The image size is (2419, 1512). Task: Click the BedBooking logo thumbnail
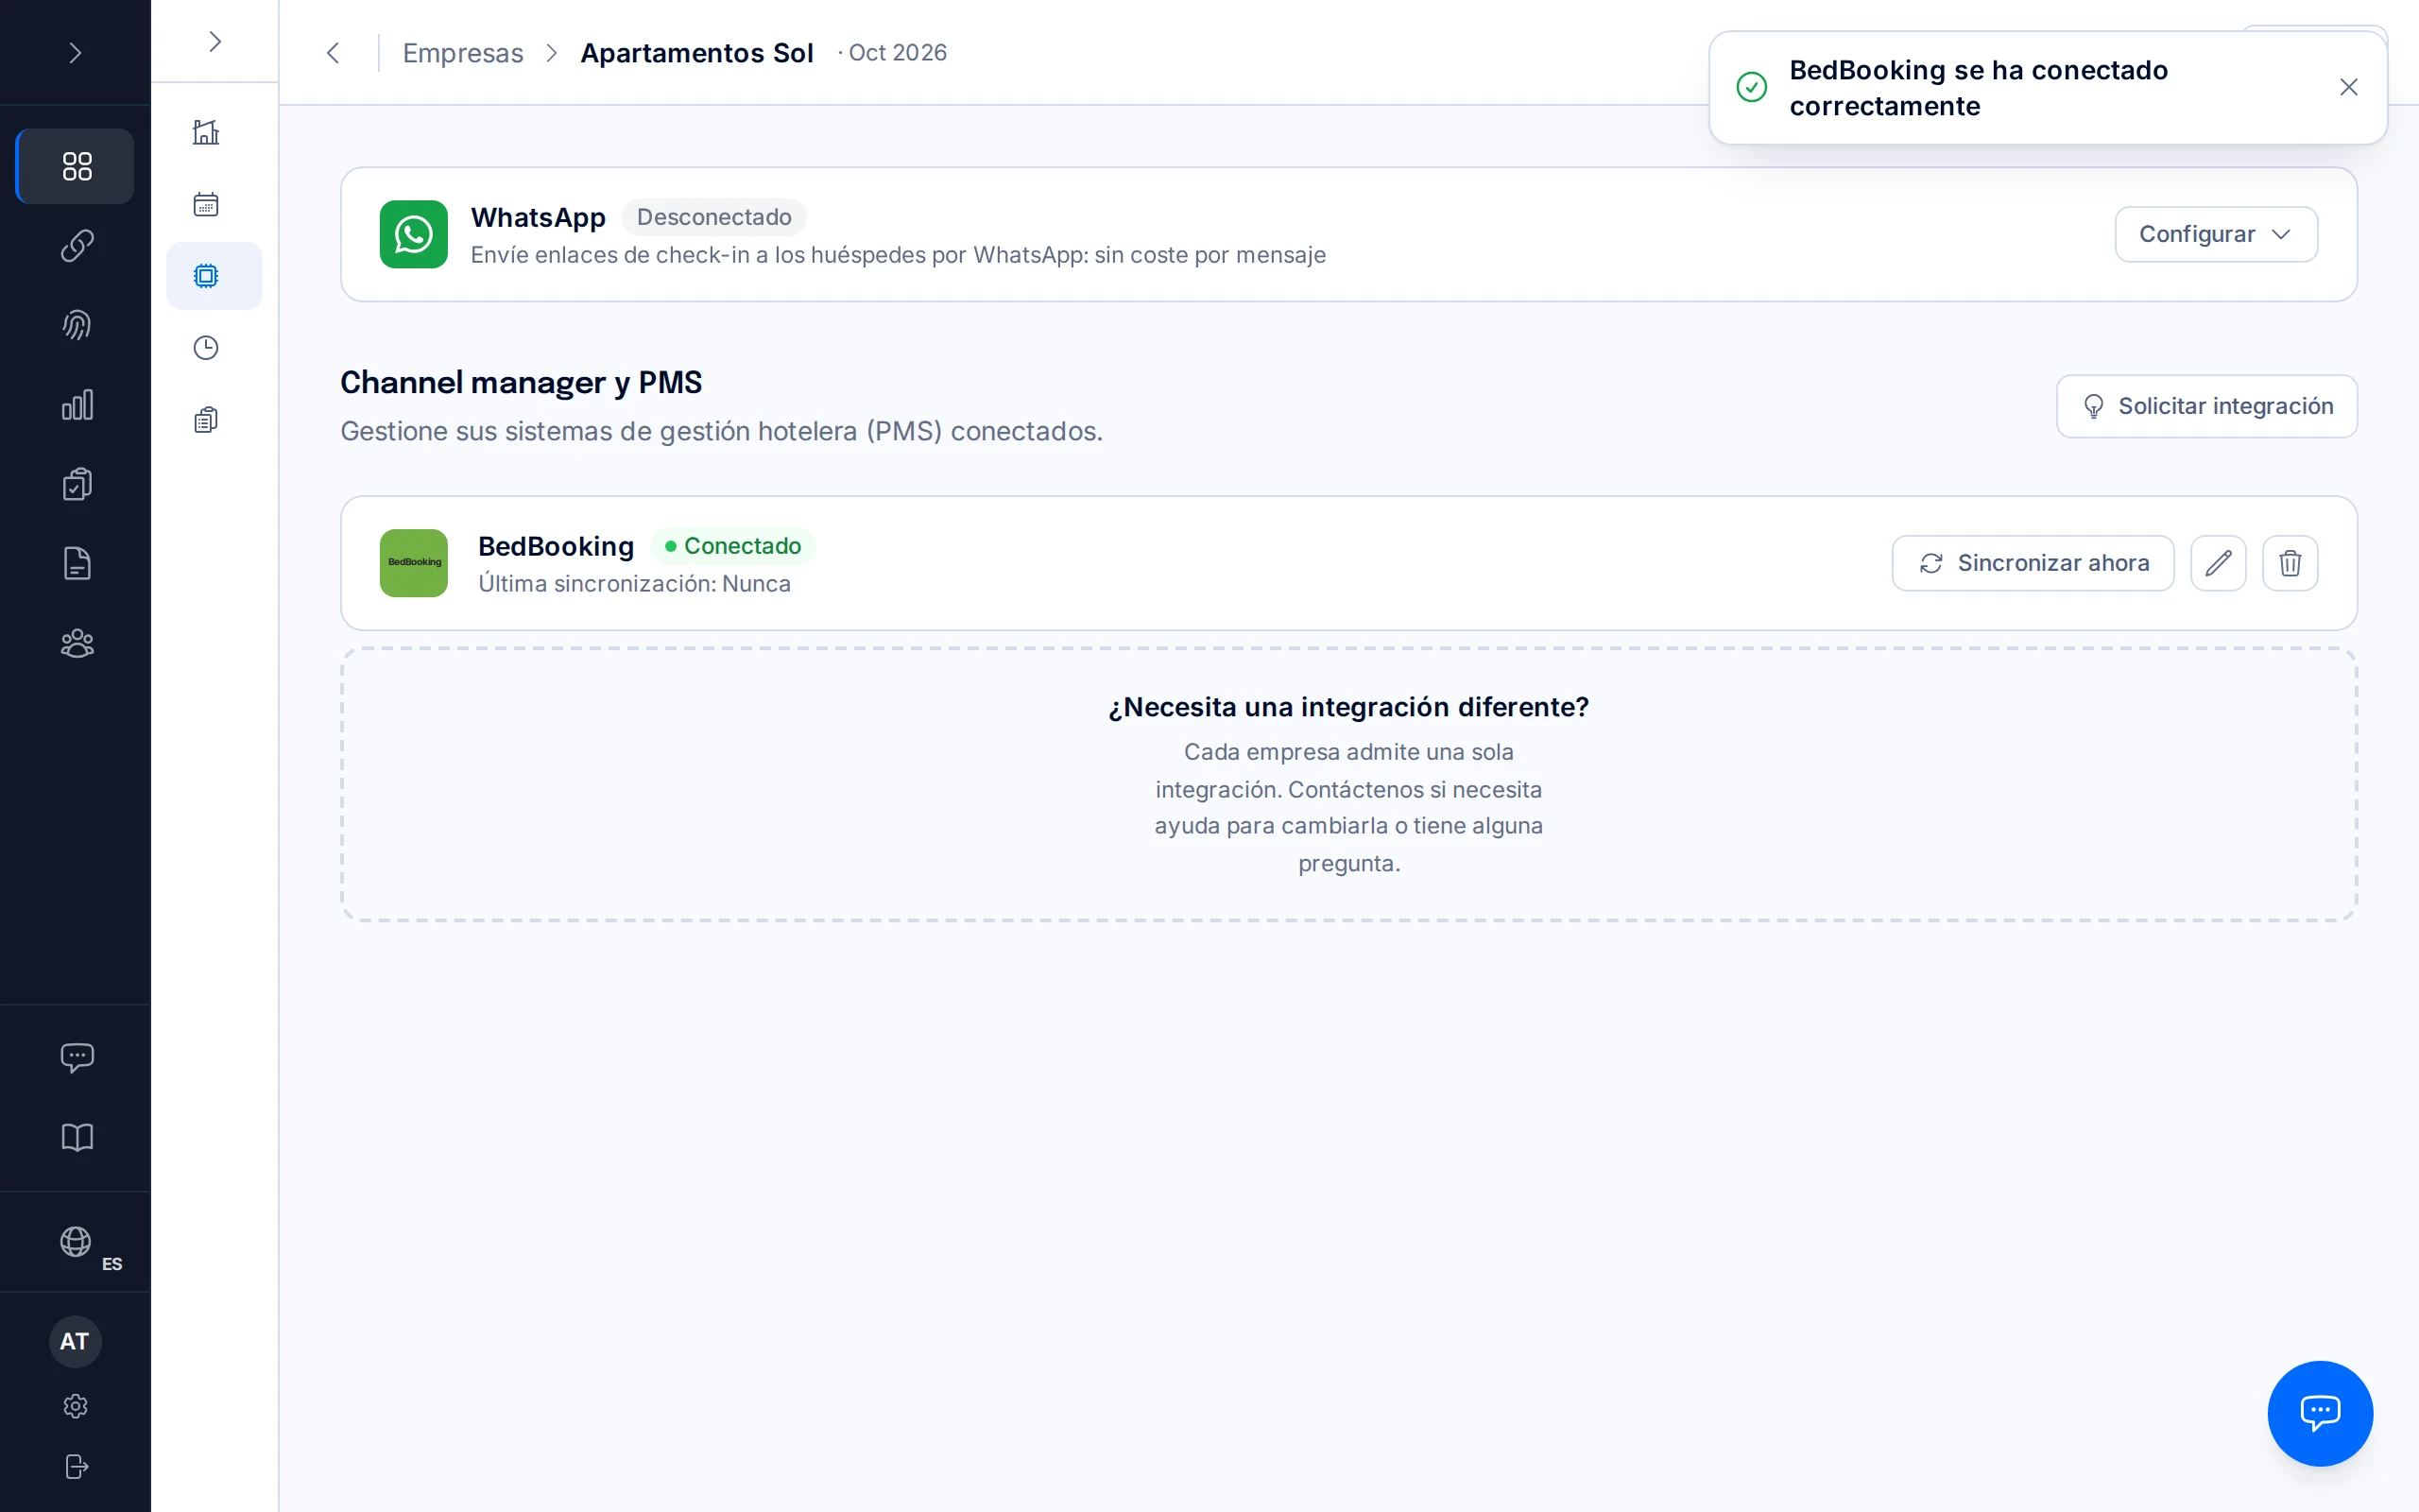[414, 563]
